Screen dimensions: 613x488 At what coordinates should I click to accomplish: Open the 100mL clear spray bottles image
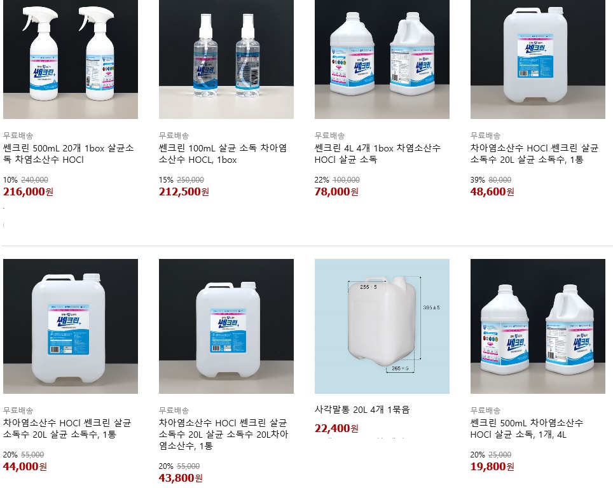(x=226, y=59)
